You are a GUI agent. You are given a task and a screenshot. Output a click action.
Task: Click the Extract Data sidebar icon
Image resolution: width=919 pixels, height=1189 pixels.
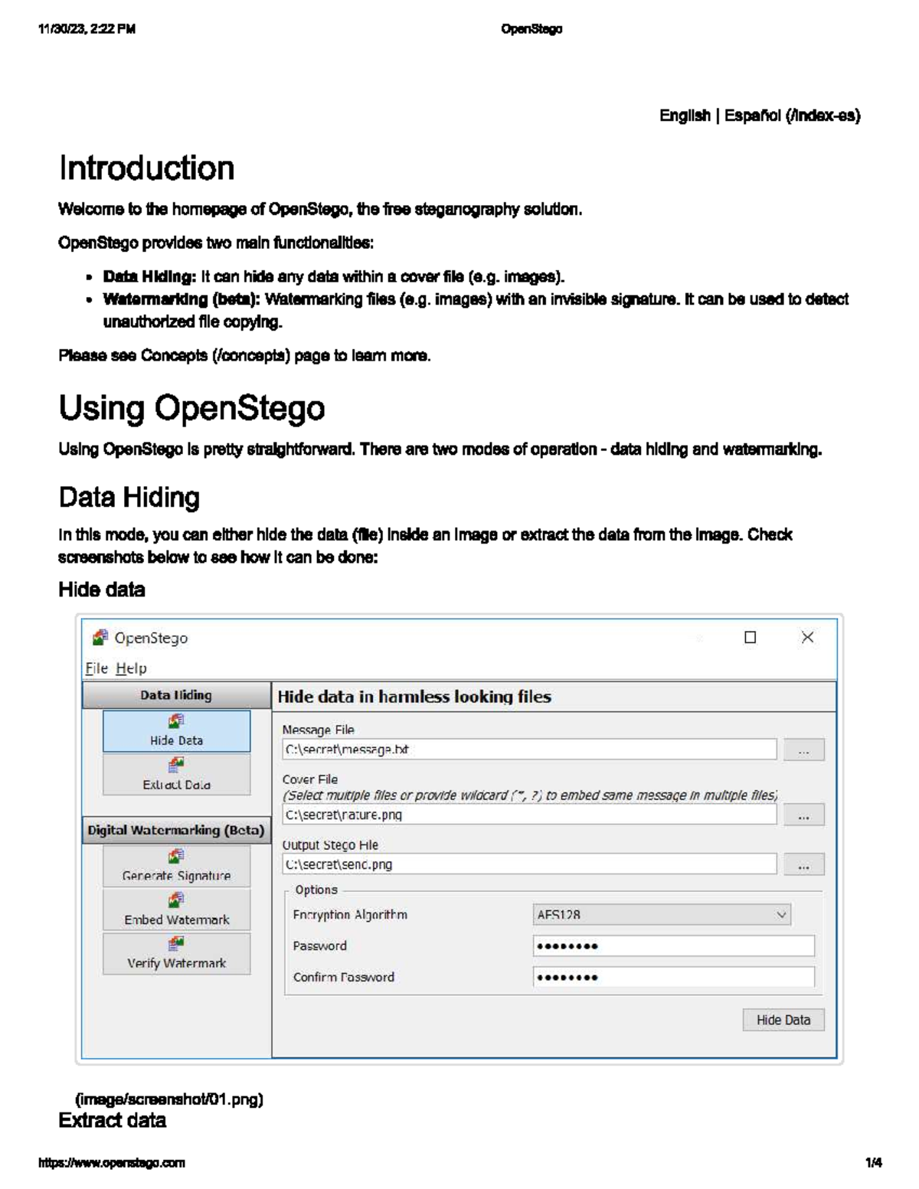[x=176, y=765]
